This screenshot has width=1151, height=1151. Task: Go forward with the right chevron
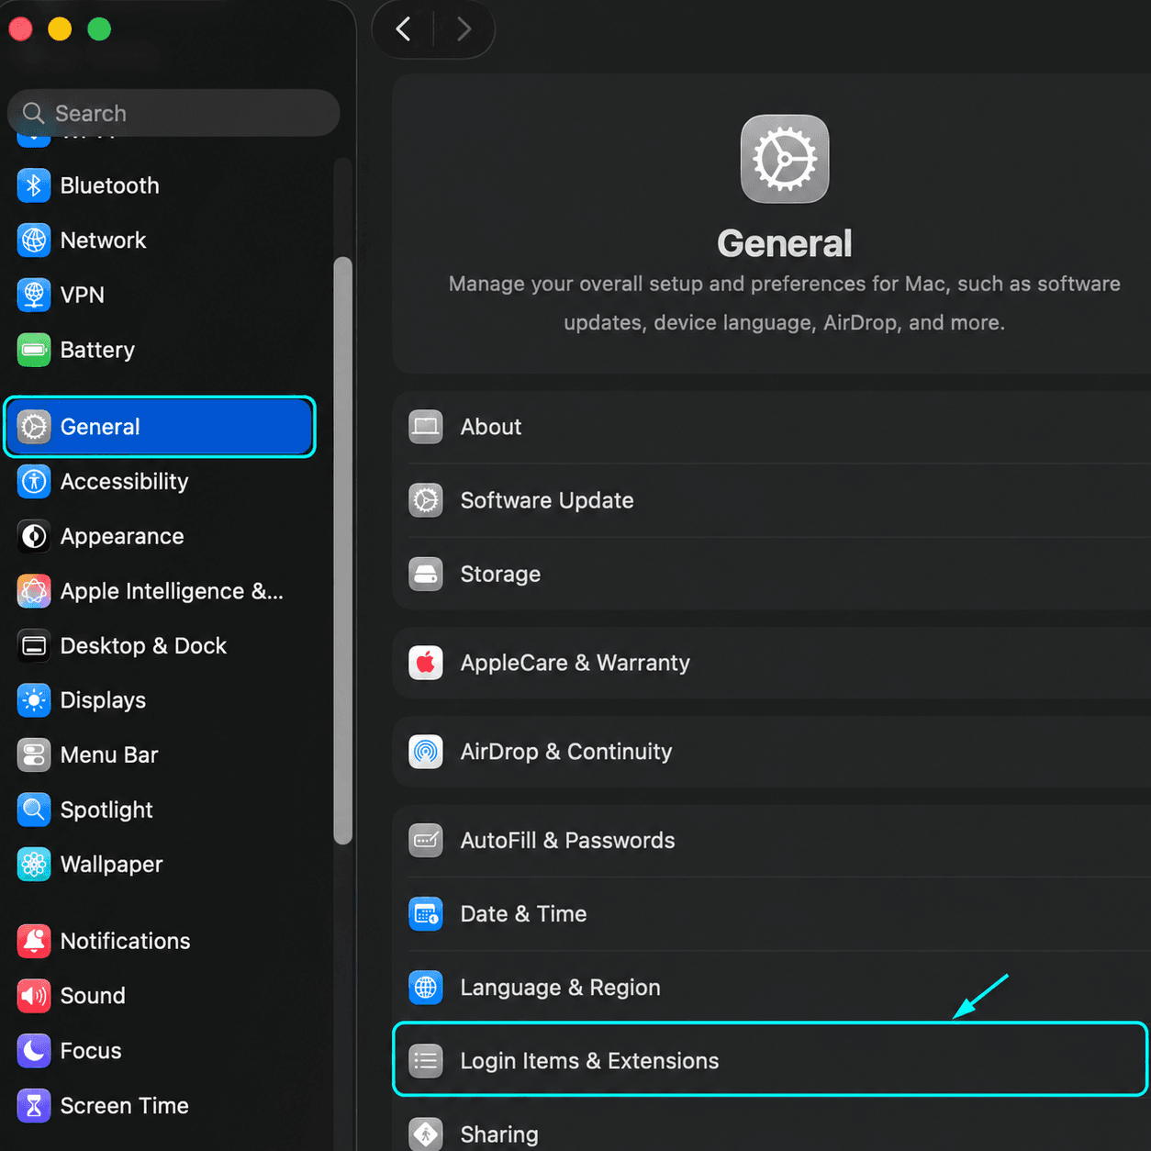click(x=464, y=29)
